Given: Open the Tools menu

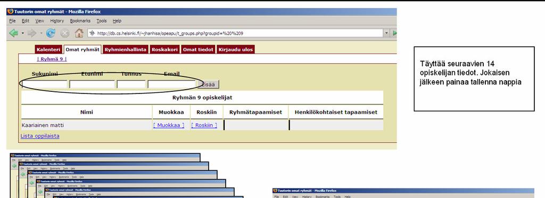Looking at the screenshot, I should [102, 21].
